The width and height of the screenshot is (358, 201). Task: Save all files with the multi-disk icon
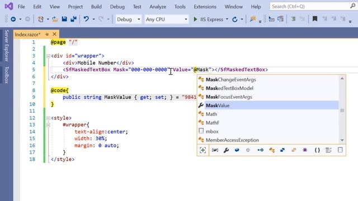tap(73, 19)
